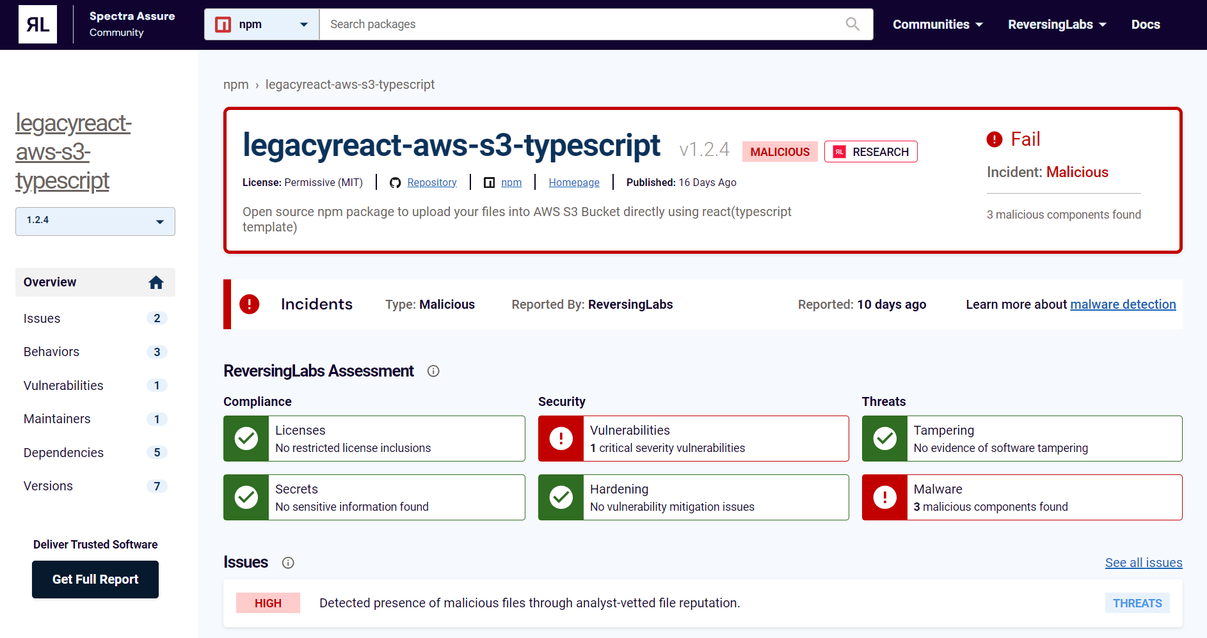Click the Secrets card description
Screen dimensions: 1207x638
pyautogui.click(x=352, y=507)
